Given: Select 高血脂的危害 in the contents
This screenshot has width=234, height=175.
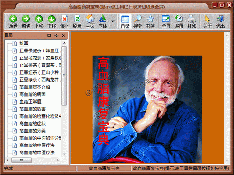Looking at the screenshot, I should [32, 109].
